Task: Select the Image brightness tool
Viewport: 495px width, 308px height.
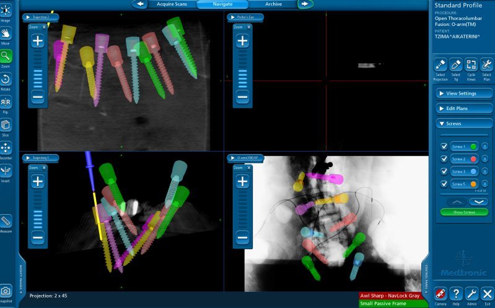Action: click(6, 11)
